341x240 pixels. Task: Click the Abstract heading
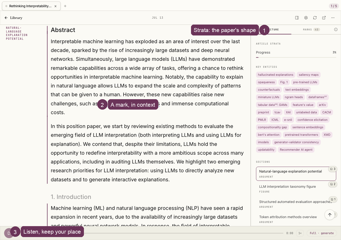tap(63, 30)
